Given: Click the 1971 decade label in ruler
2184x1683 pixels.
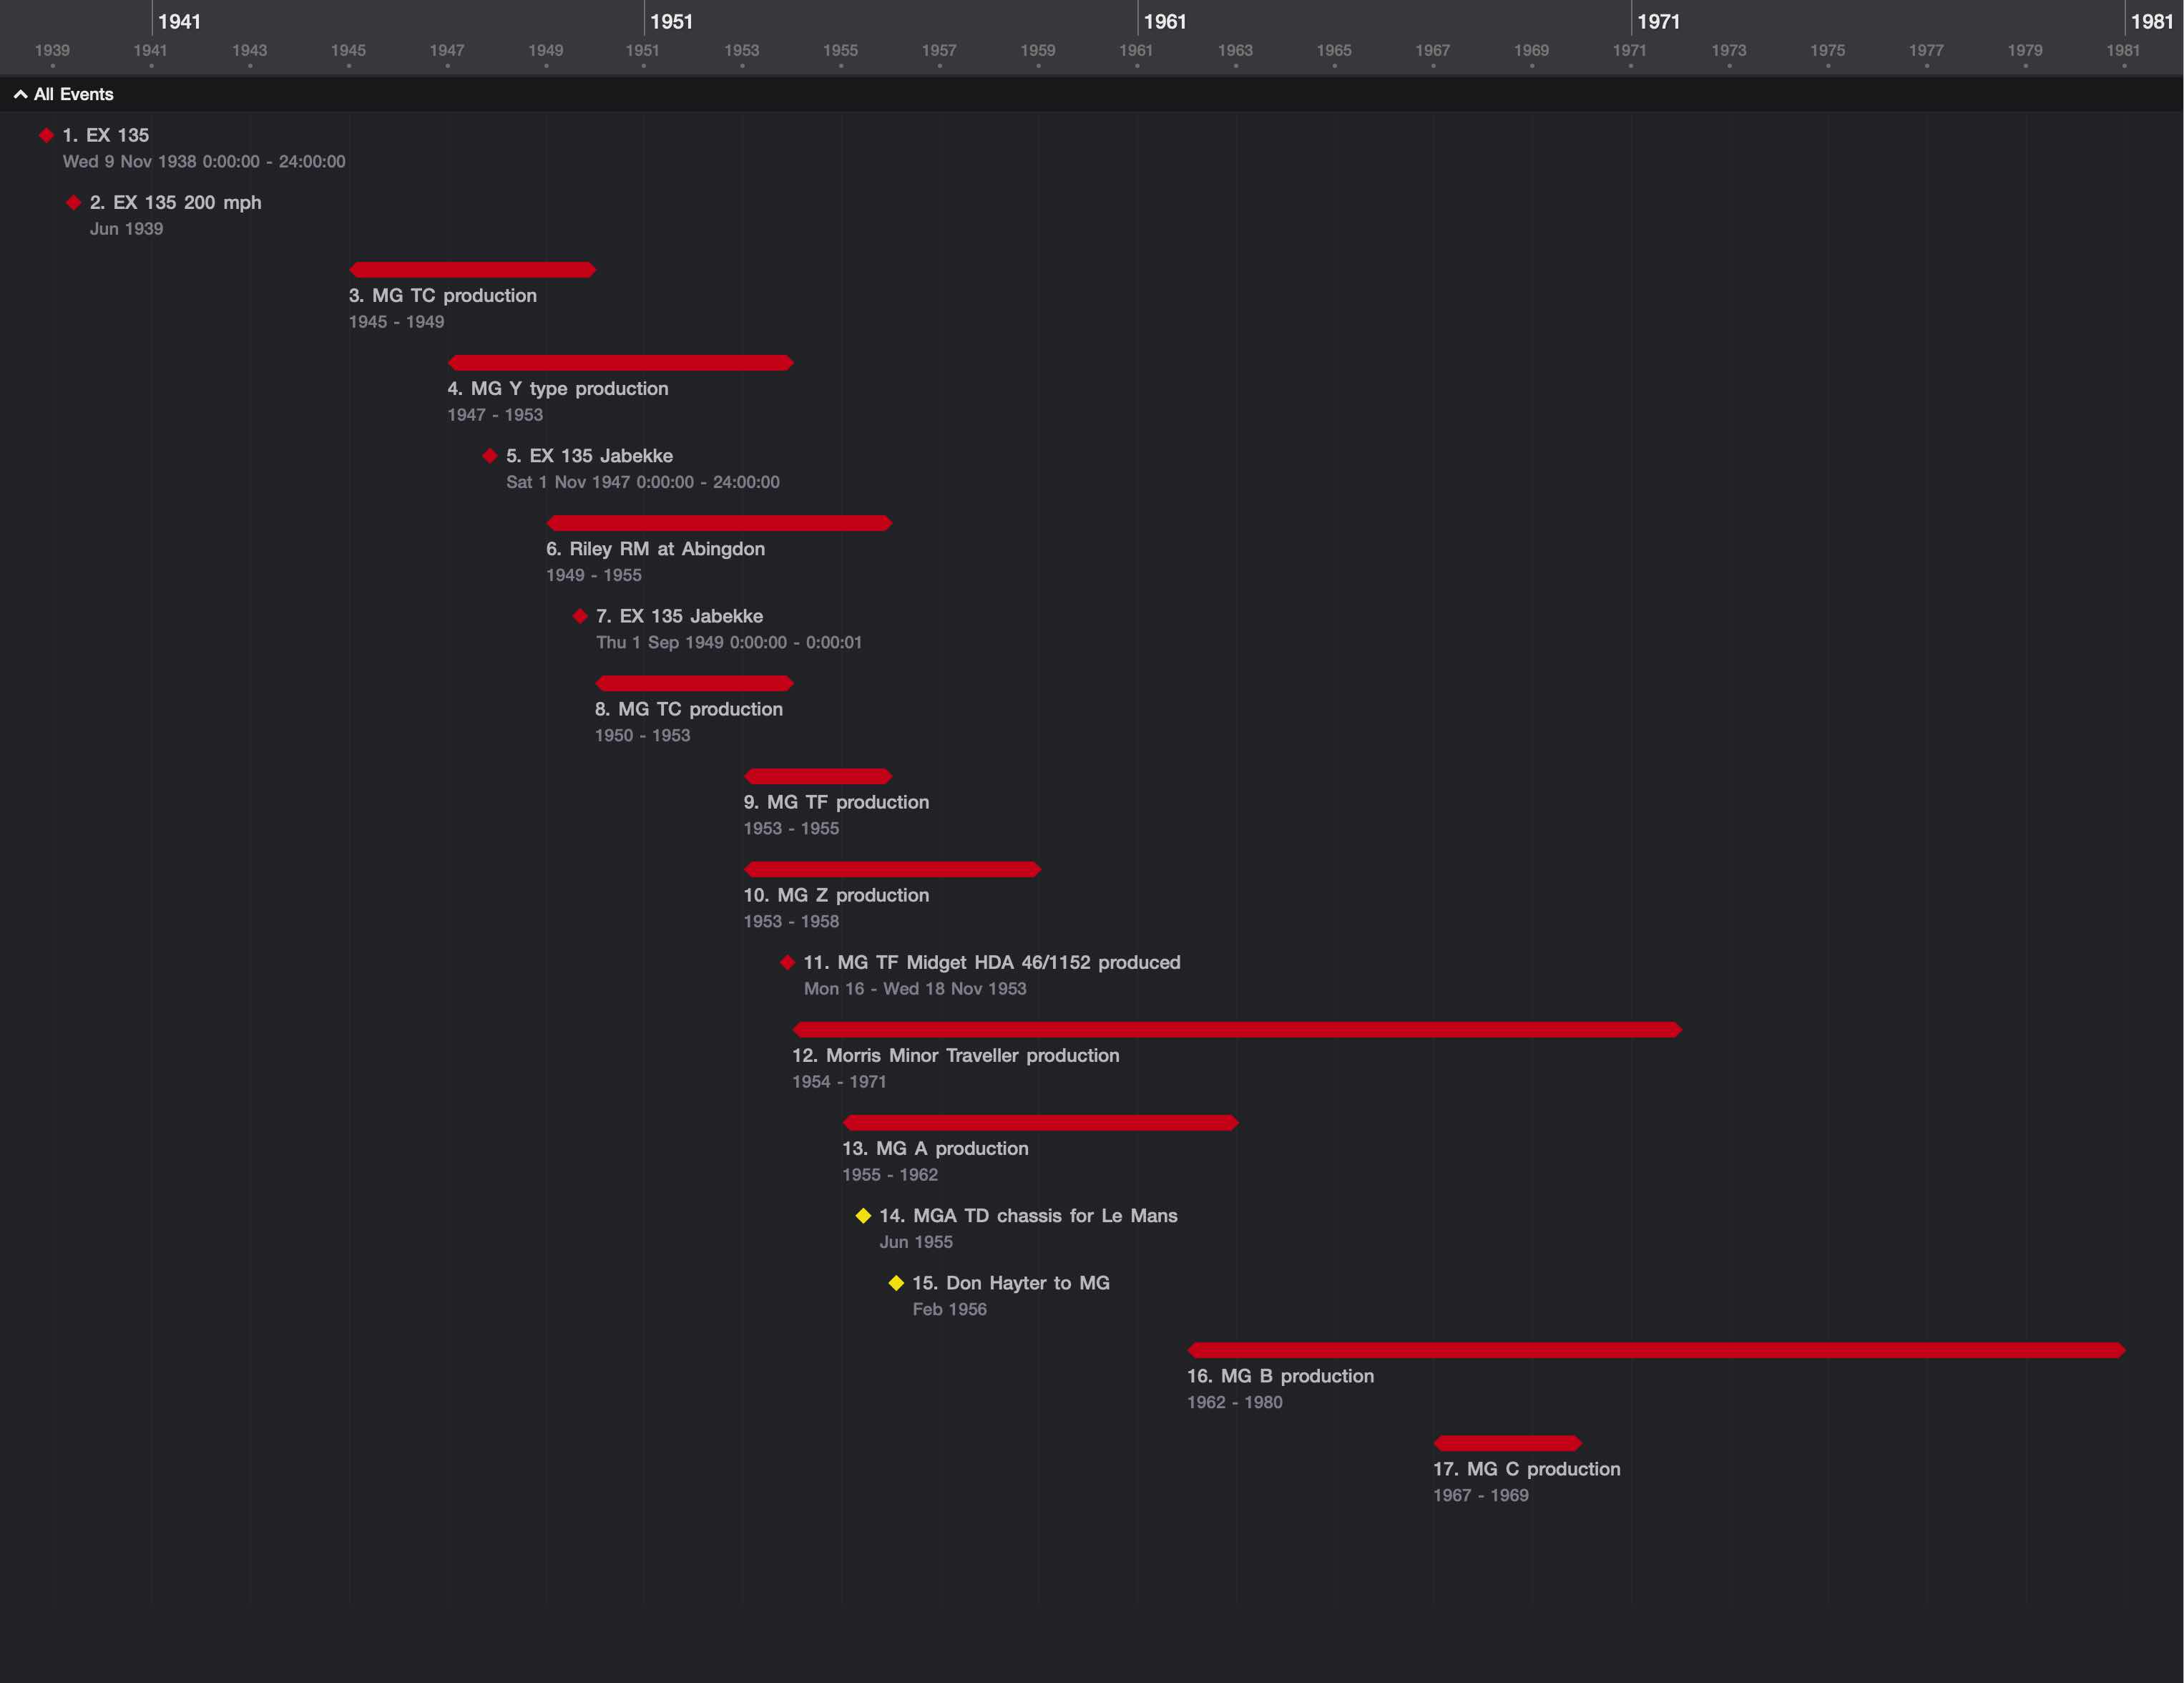Looking at the screenshot, I should coord(1658,21).
